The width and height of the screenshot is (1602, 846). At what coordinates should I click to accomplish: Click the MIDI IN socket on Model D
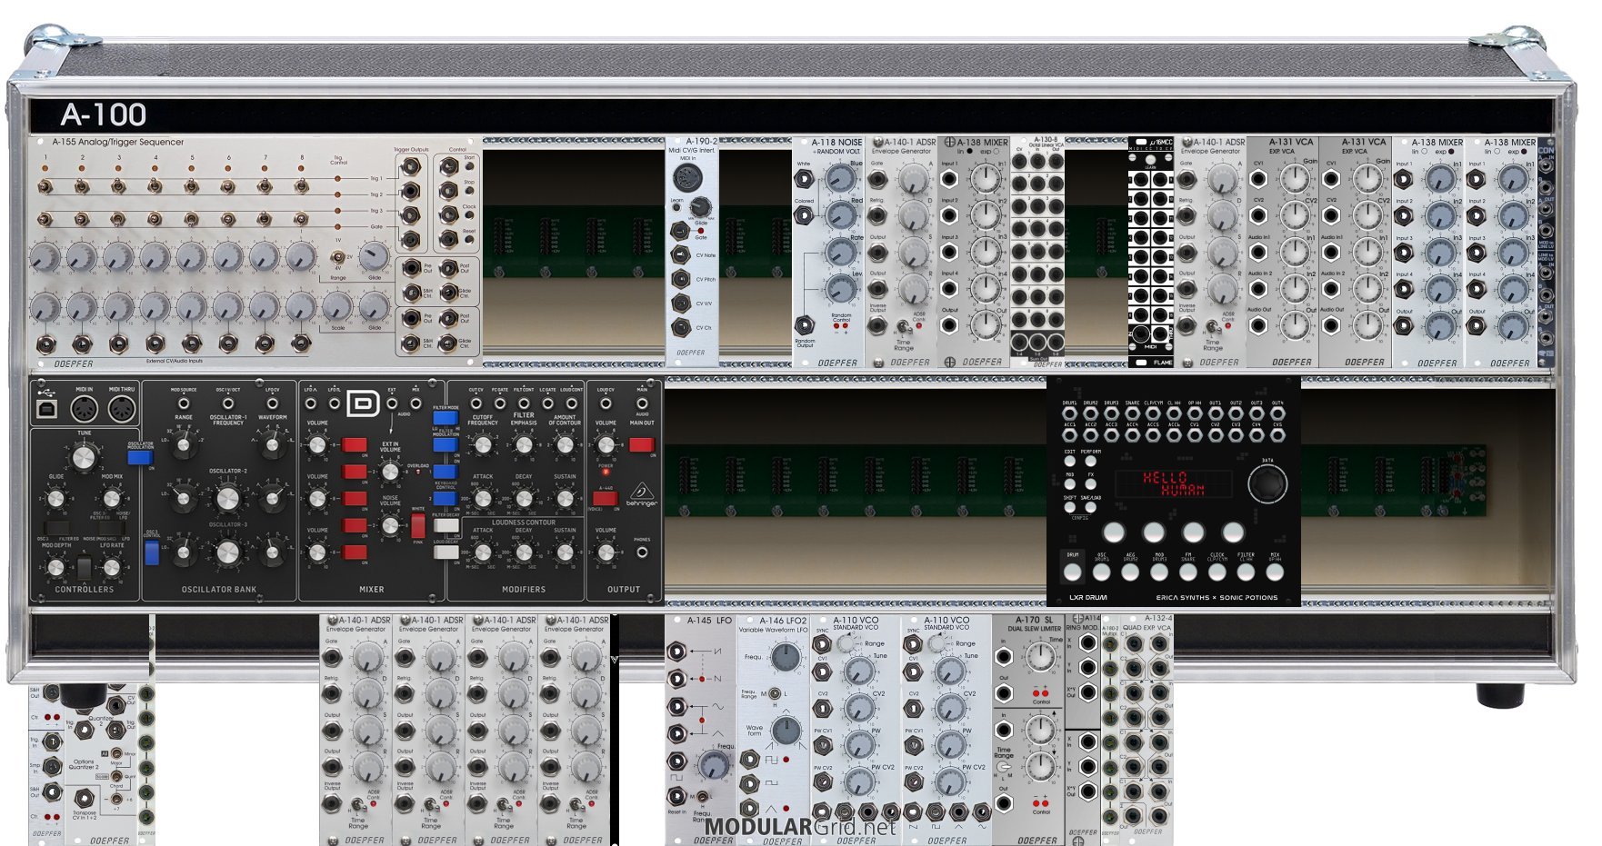[x=85, y=409]
